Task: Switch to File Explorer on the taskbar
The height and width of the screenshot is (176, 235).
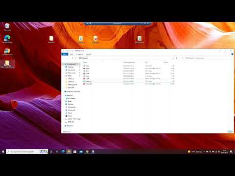Action: tap(69, 152)
